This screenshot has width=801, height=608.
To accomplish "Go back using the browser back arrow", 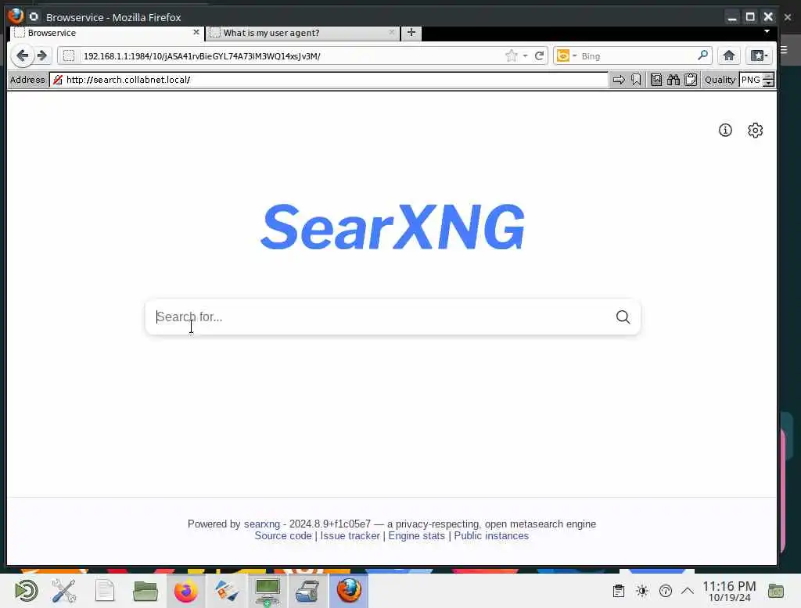I will (22, 55).
